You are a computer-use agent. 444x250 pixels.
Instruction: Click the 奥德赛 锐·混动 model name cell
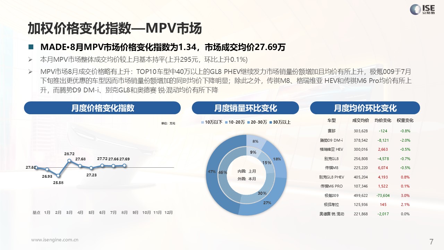332,214
